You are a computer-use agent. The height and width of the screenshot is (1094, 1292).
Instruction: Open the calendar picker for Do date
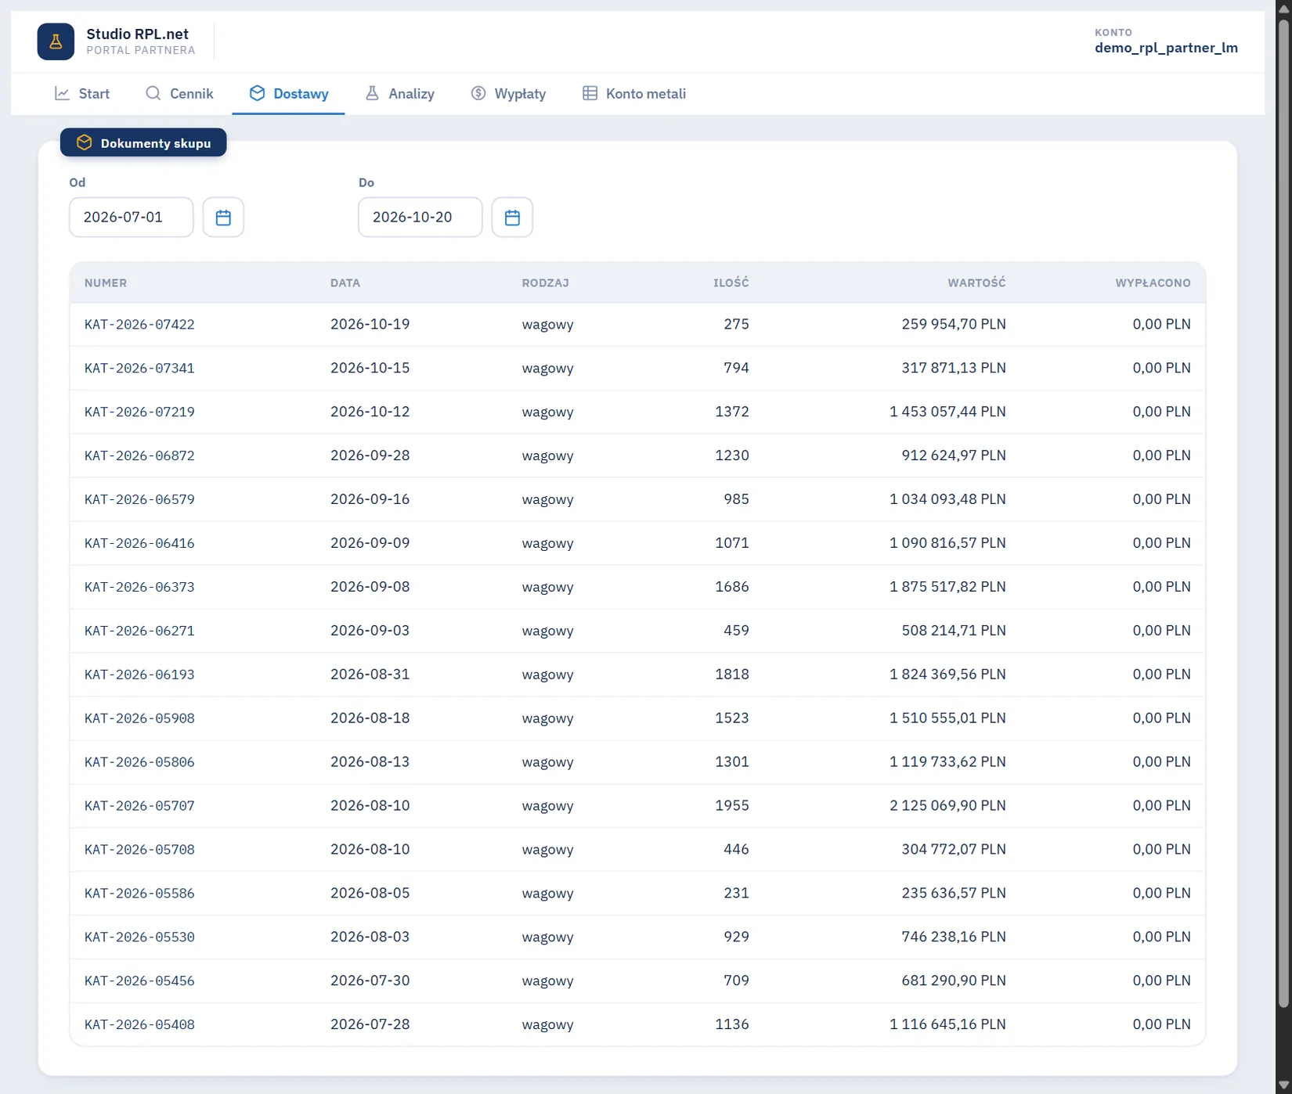coord(512,217)
